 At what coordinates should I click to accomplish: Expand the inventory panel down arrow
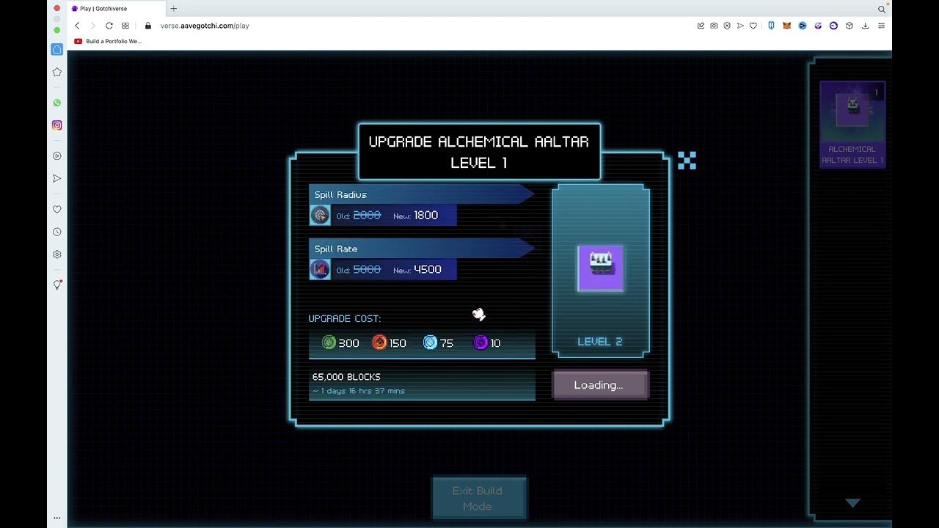[852, 503]
